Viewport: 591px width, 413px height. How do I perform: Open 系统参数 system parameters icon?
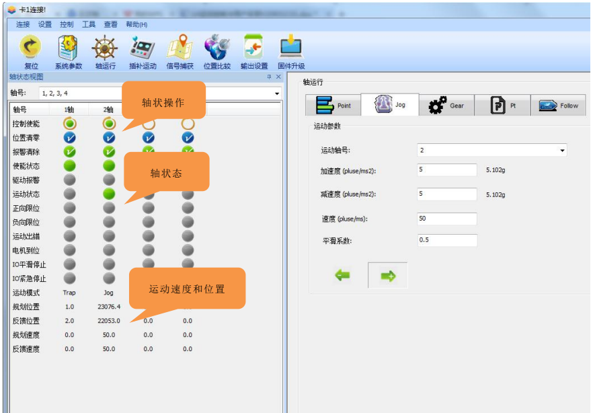68,47
